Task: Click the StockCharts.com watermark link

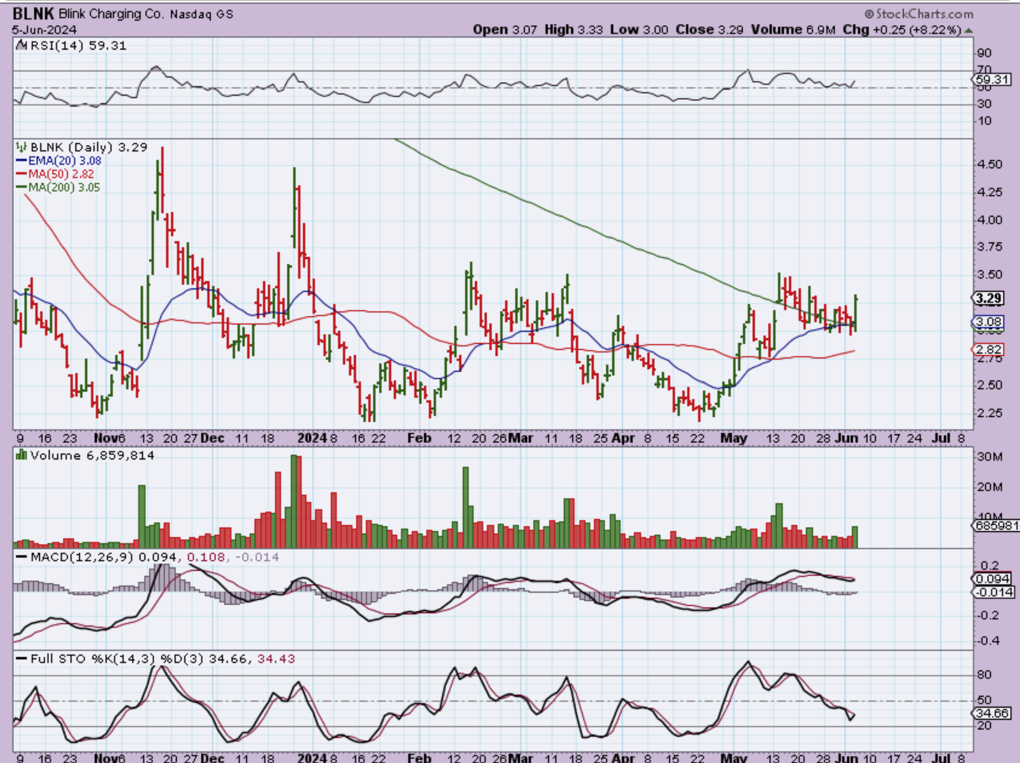Action: pos(924,14)
